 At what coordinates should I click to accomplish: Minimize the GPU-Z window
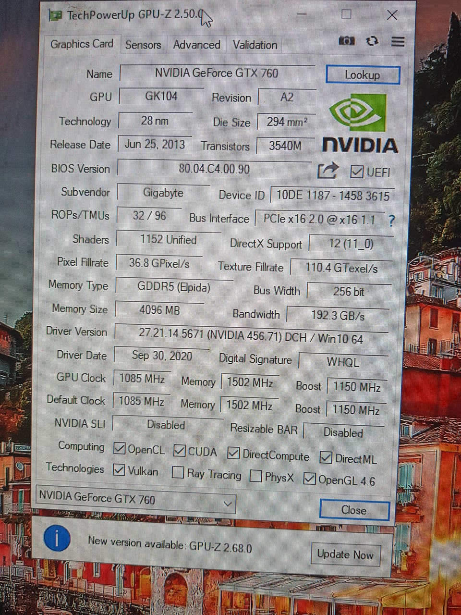302,14
